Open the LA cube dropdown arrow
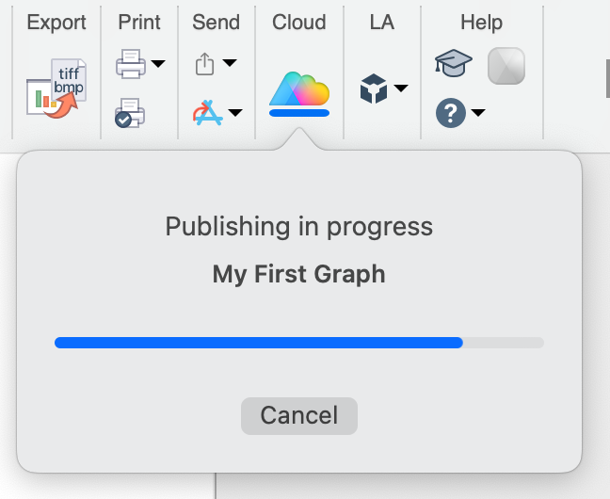 (401, 89)
